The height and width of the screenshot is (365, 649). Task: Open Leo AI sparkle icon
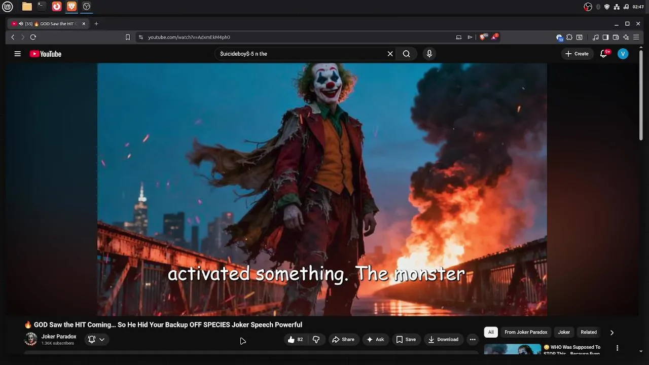coord(626,37)
